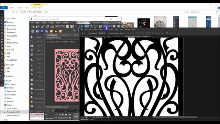
Task: Choose Select Object tool in 3ds Max
Action: tap(67, 27)
